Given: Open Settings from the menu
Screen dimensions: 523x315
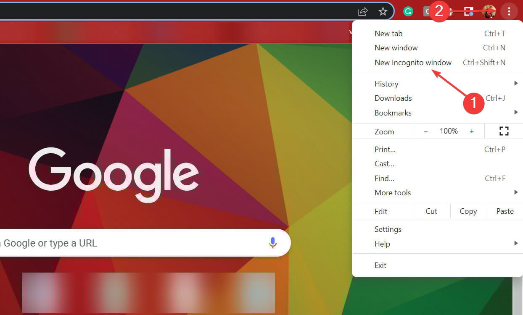Looking at the screenshot, I should (x=437, y=229).
